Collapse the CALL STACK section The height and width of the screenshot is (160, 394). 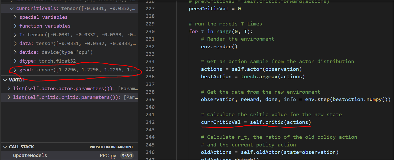click(5, 147)
